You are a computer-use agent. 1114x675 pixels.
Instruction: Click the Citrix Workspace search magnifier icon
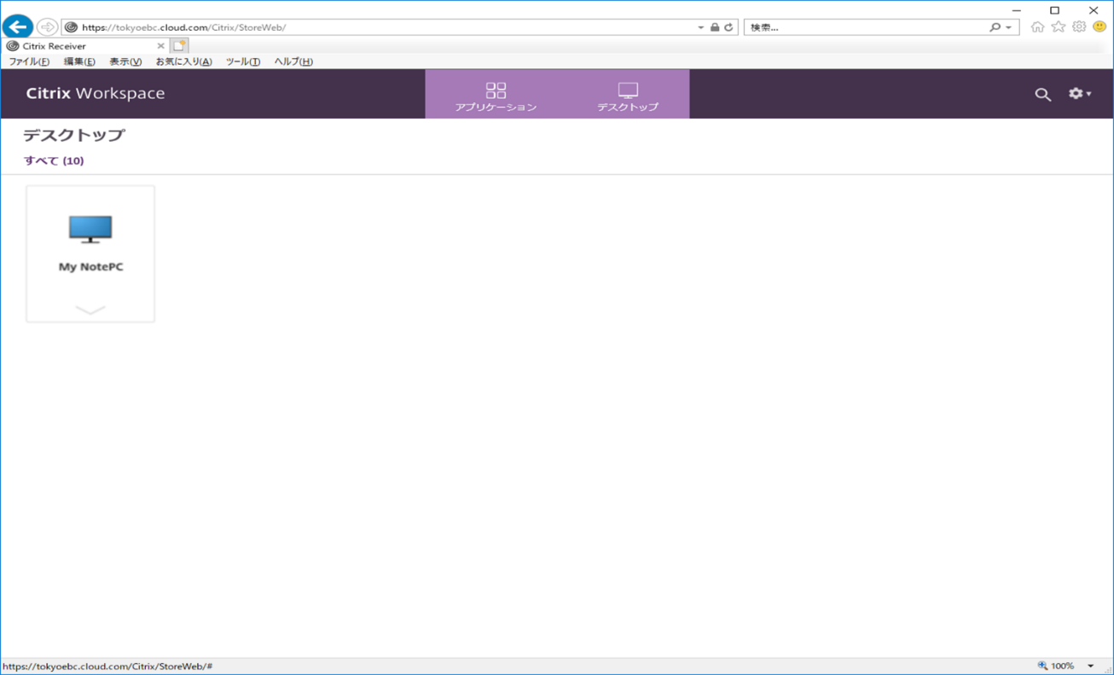tap(1042, 95)
